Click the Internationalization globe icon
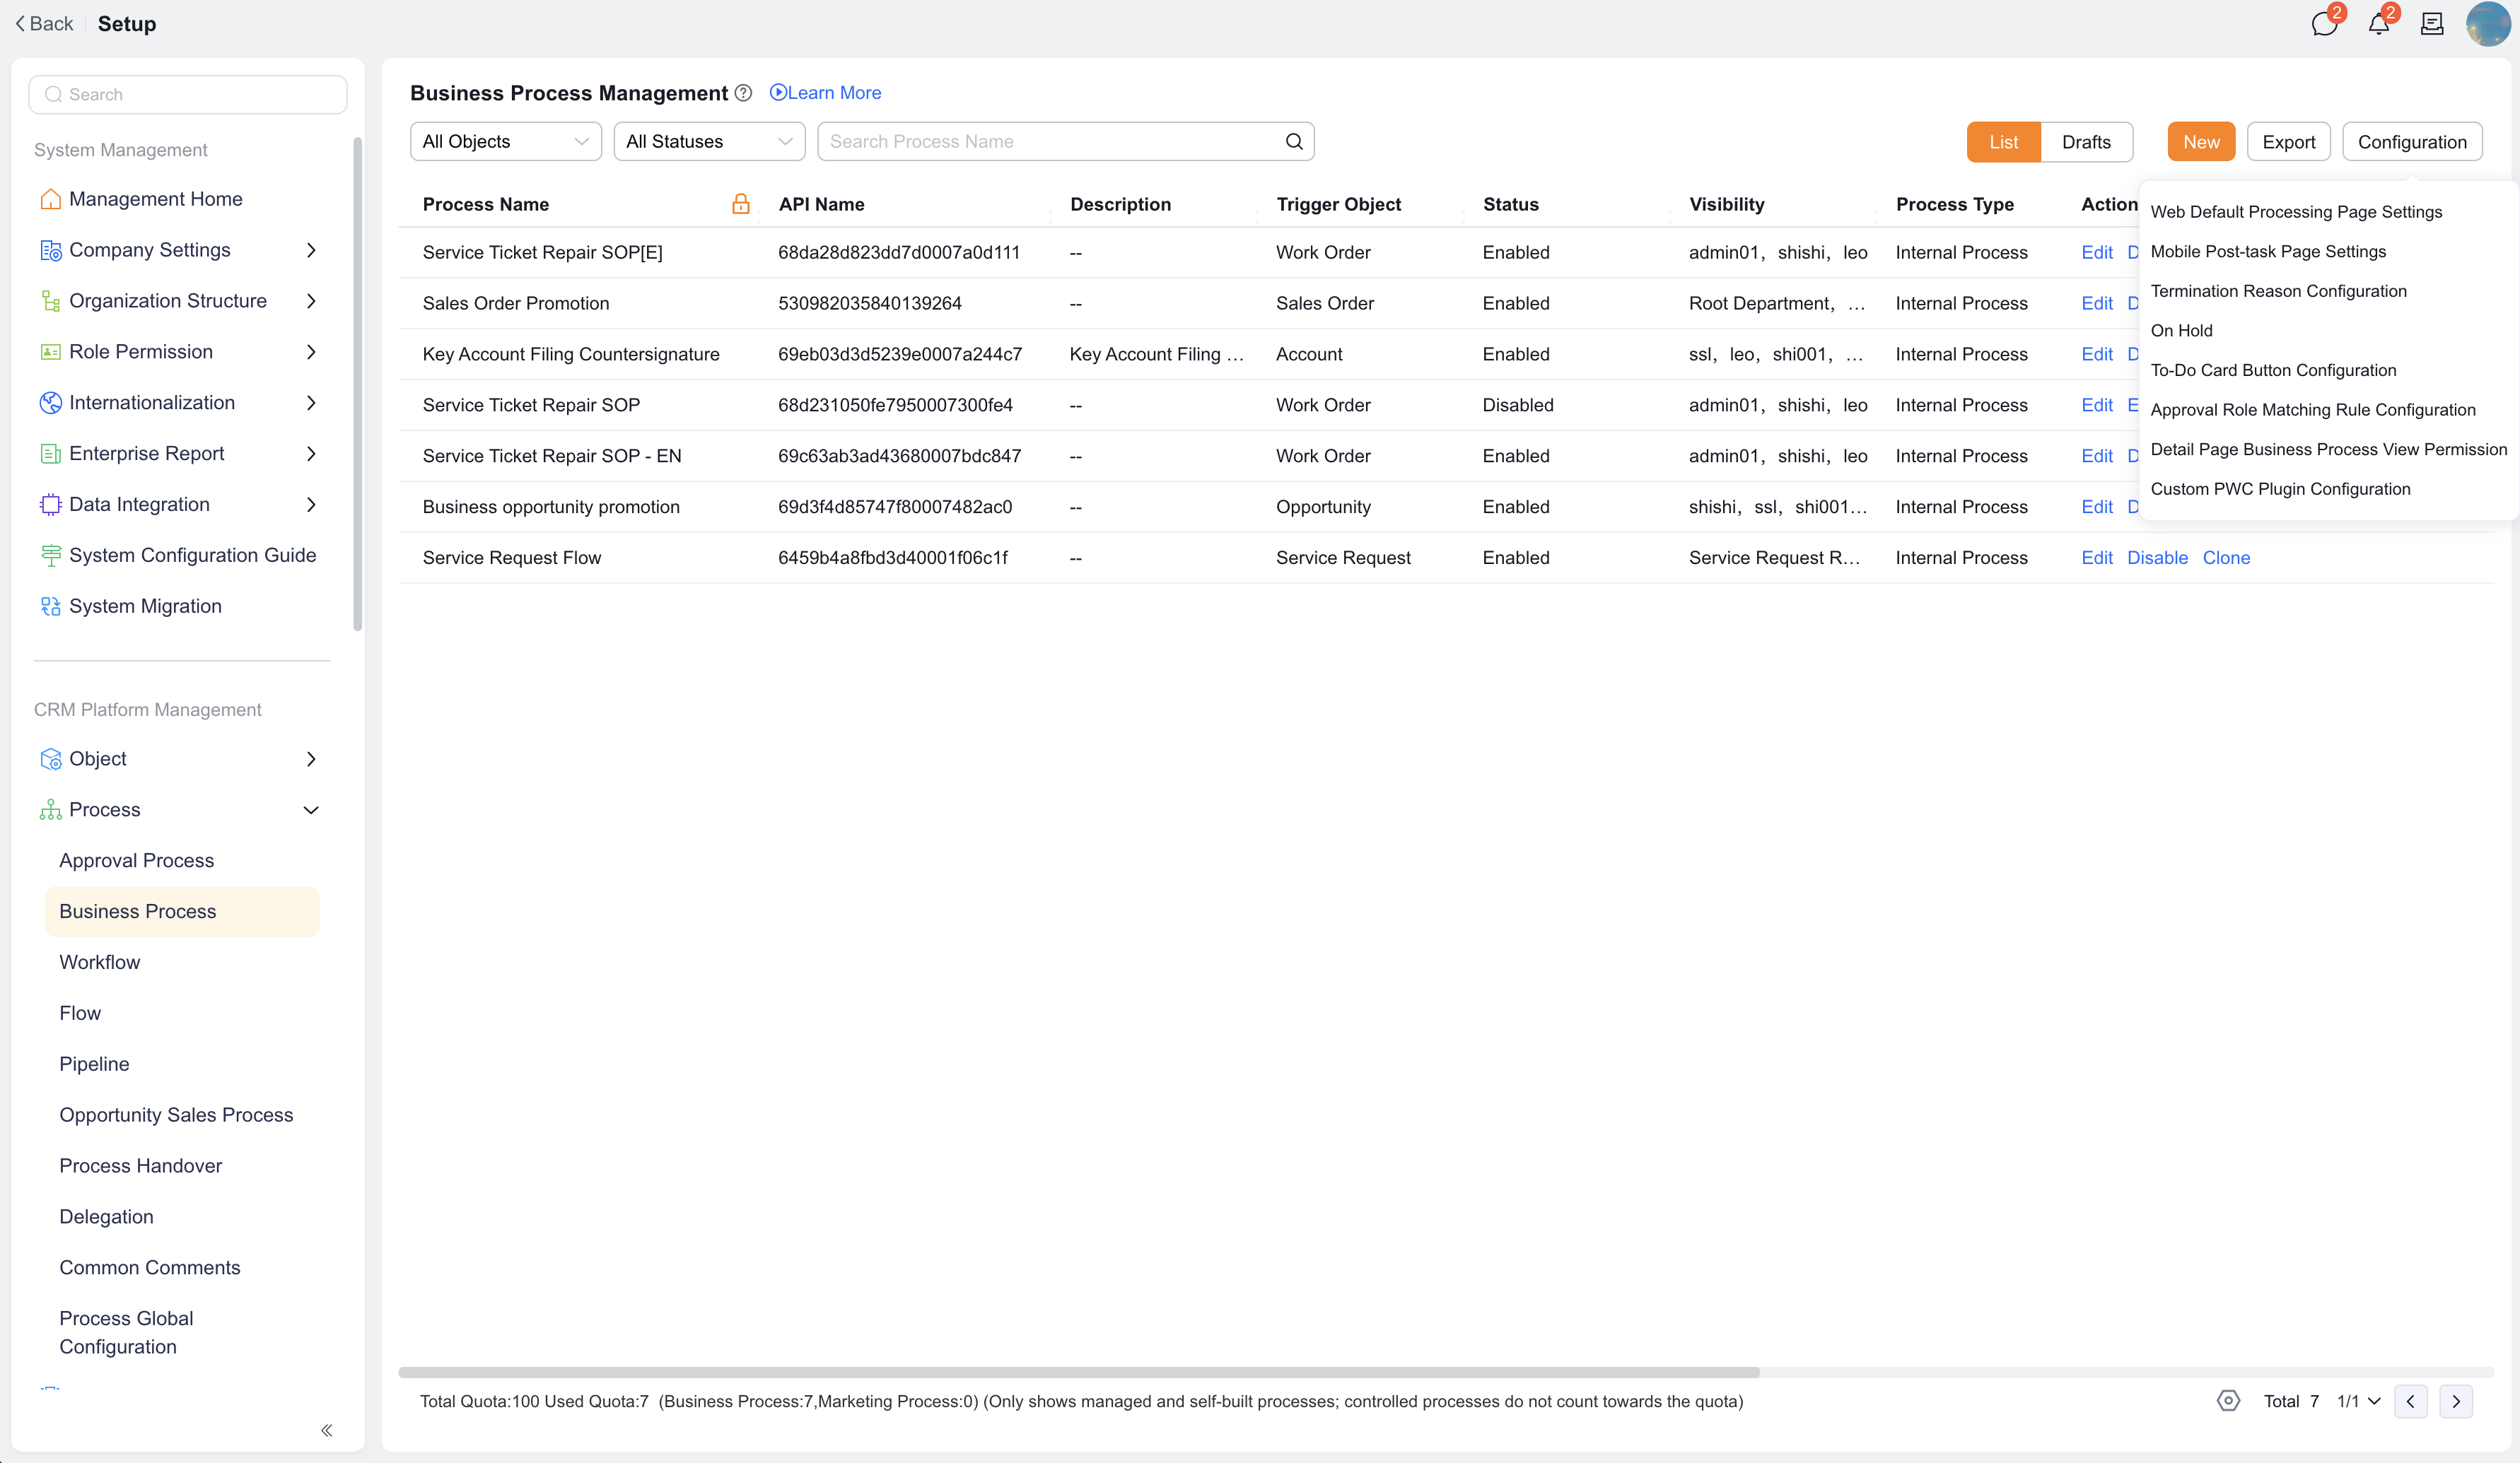The height and width of the screenshot is (1463, 2520). coord(50,403)
